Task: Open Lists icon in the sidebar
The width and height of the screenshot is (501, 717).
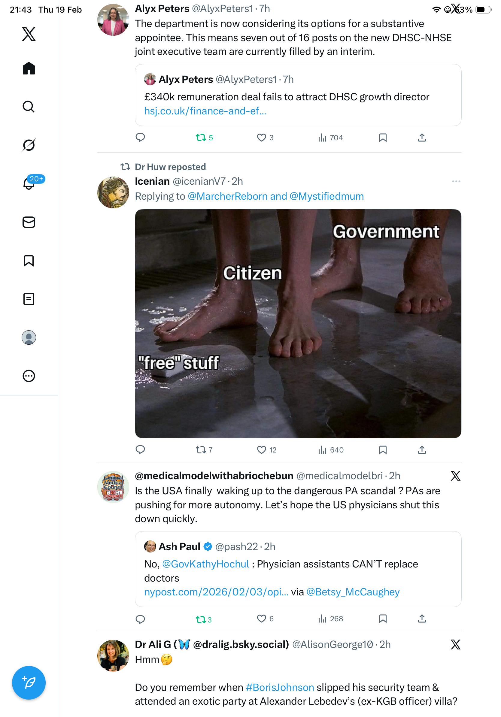Action: 29,299
